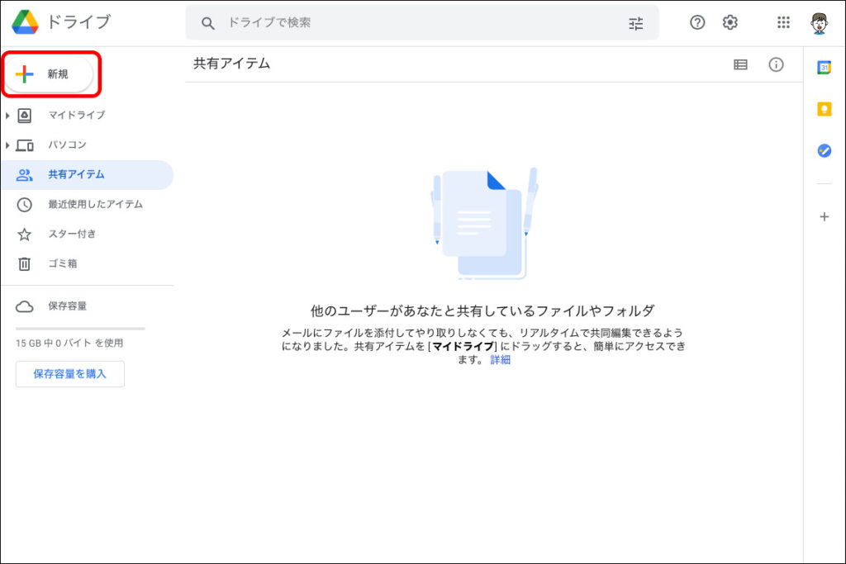Open Google Keep in side panel
Viewport: 846px width, 564px height.
(824, 109)
